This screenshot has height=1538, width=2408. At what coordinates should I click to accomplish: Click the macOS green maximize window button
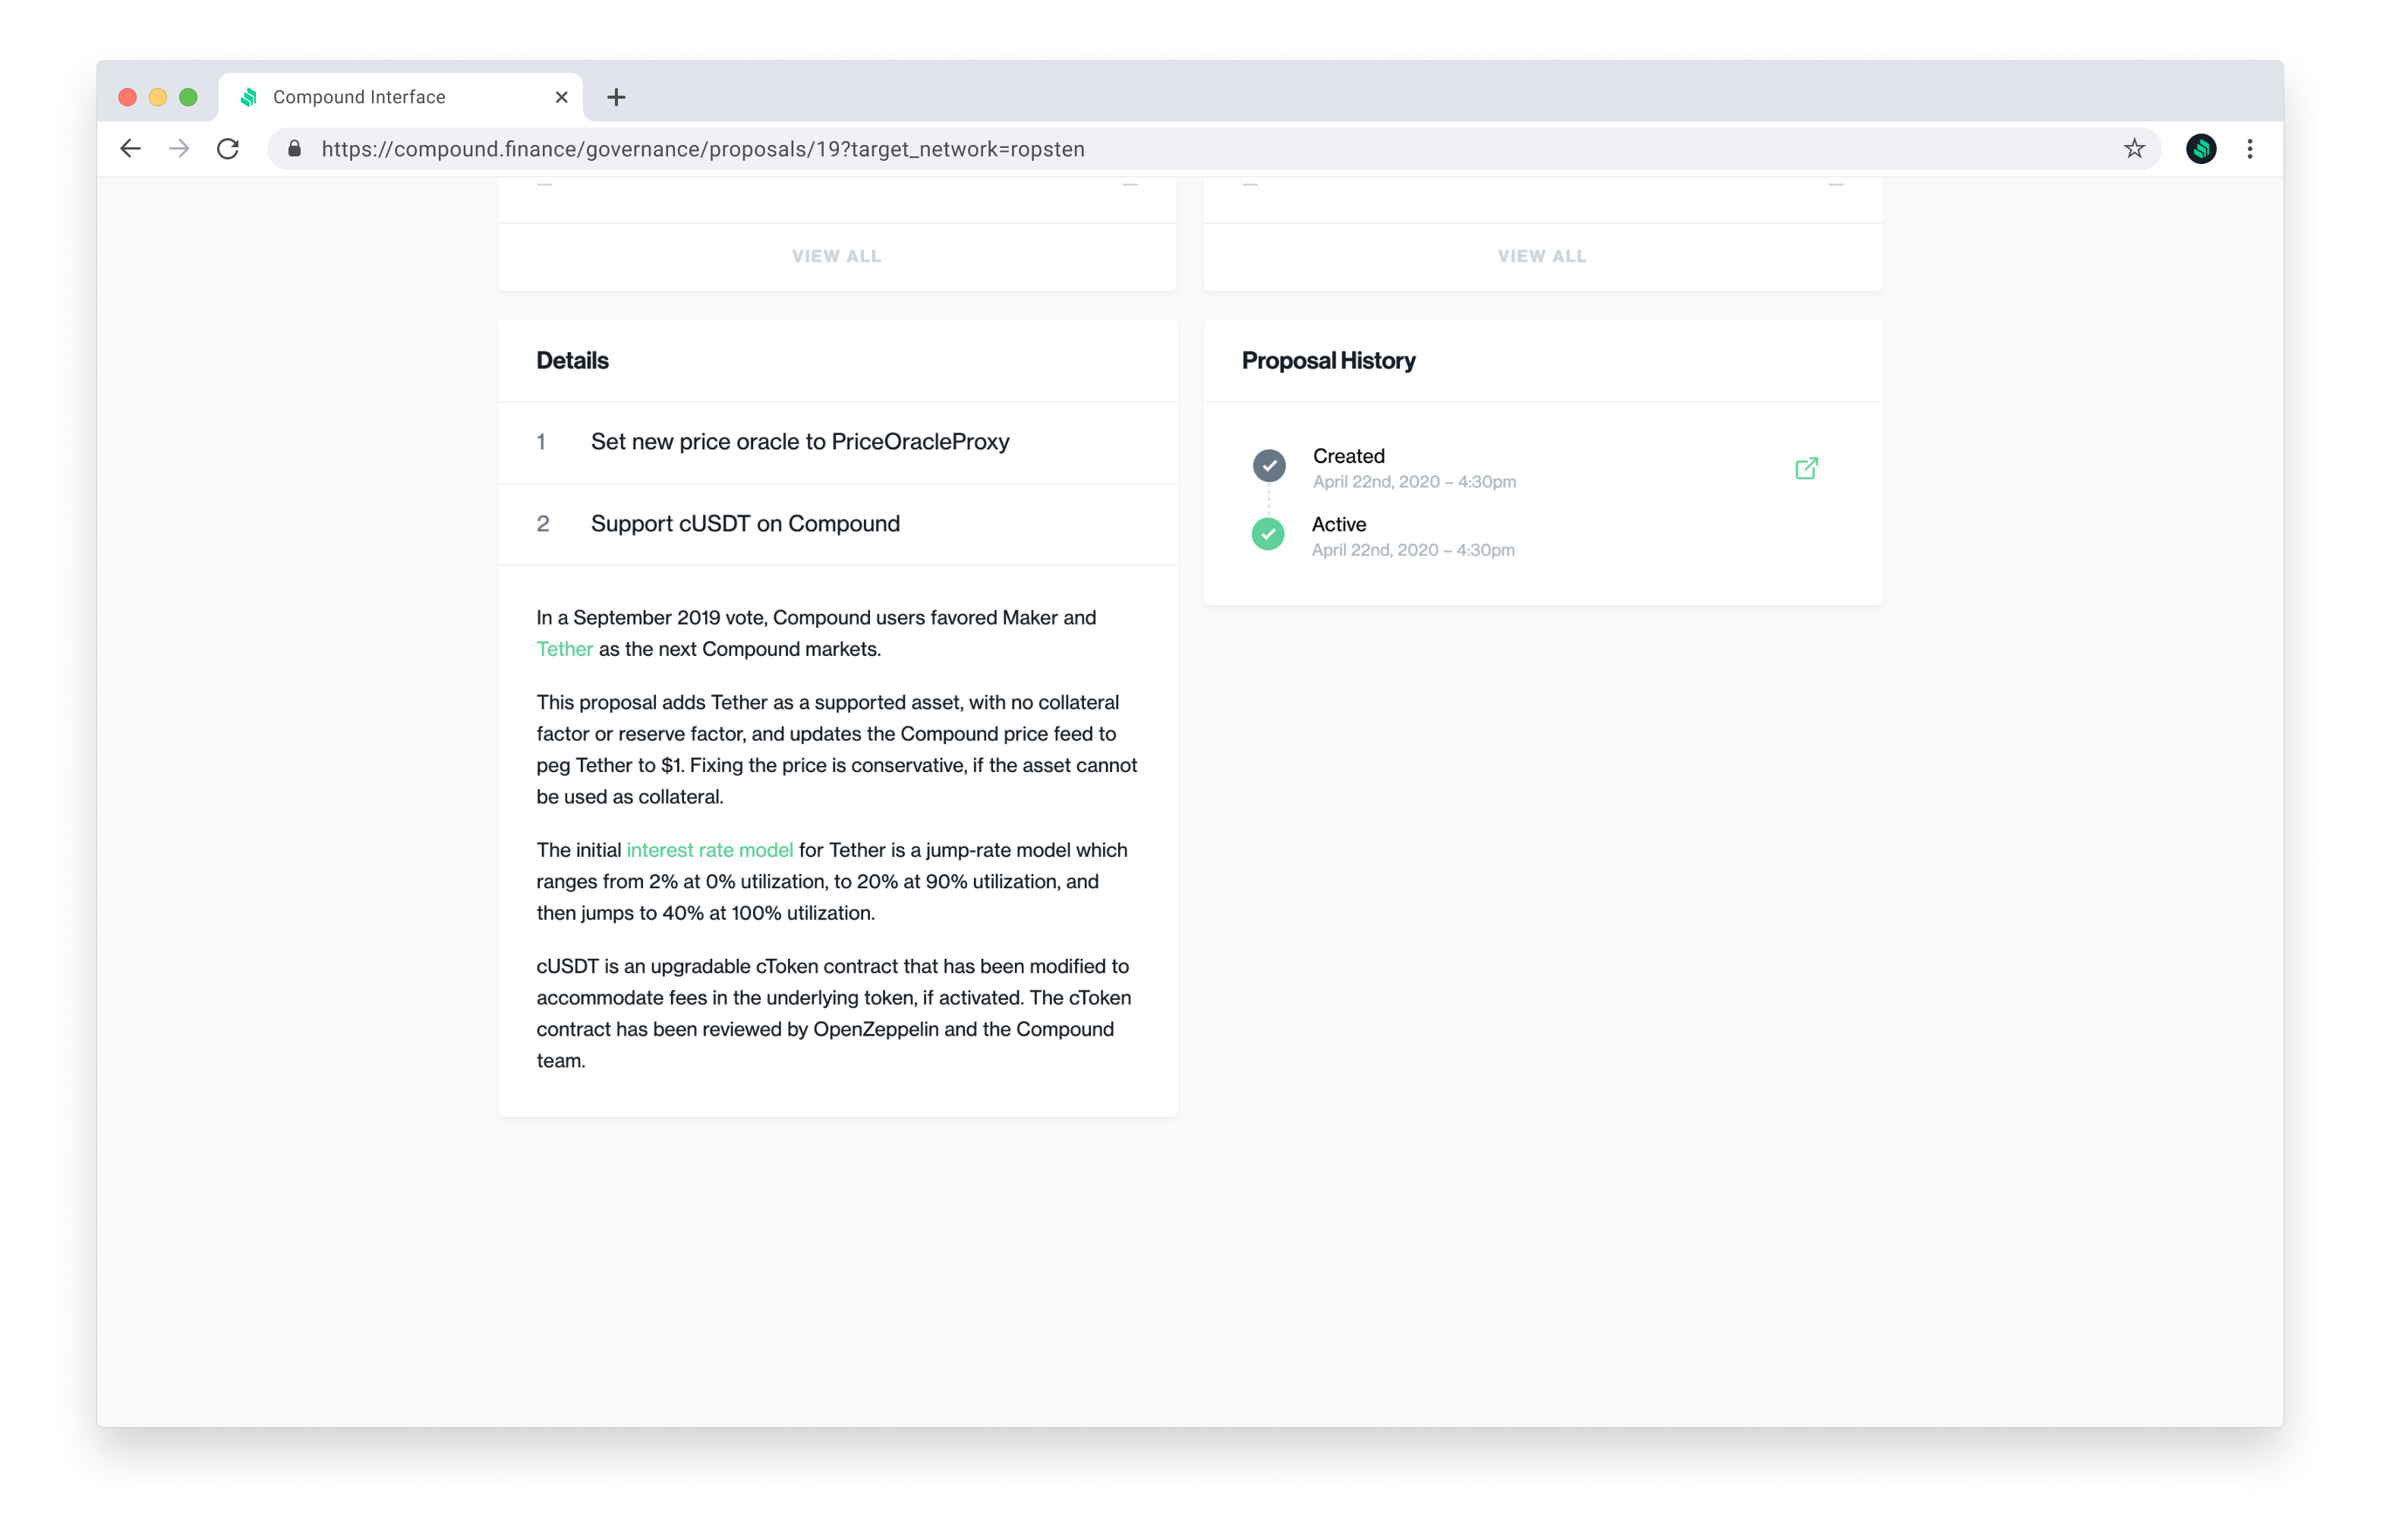pyautogui.click(x=188, y=97)
